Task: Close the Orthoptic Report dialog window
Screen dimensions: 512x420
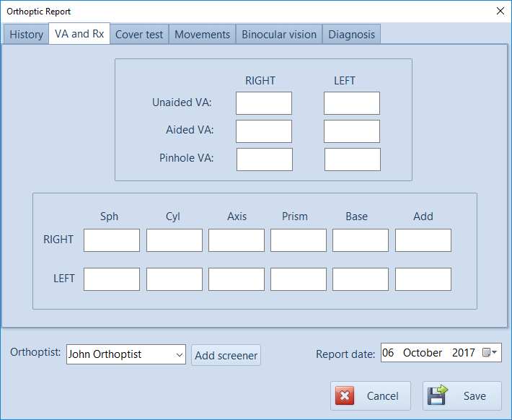Action: point(500,11)
